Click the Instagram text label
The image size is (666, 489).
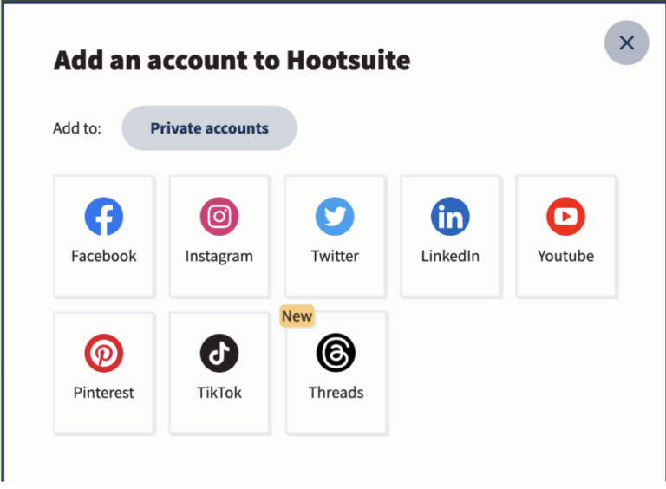pyautogui.click(x=219, y=256)
